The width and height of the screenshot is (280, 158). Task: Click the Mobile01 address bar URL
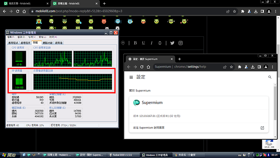pyautogui.click(x=79, y=11)
